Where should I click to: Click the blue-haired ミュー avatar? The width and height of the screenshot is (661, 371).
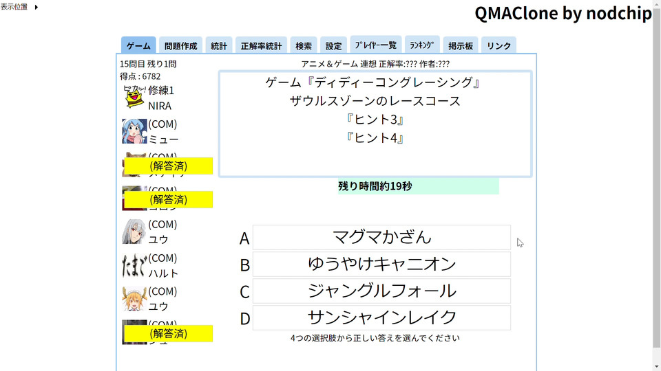coord(134,131)
